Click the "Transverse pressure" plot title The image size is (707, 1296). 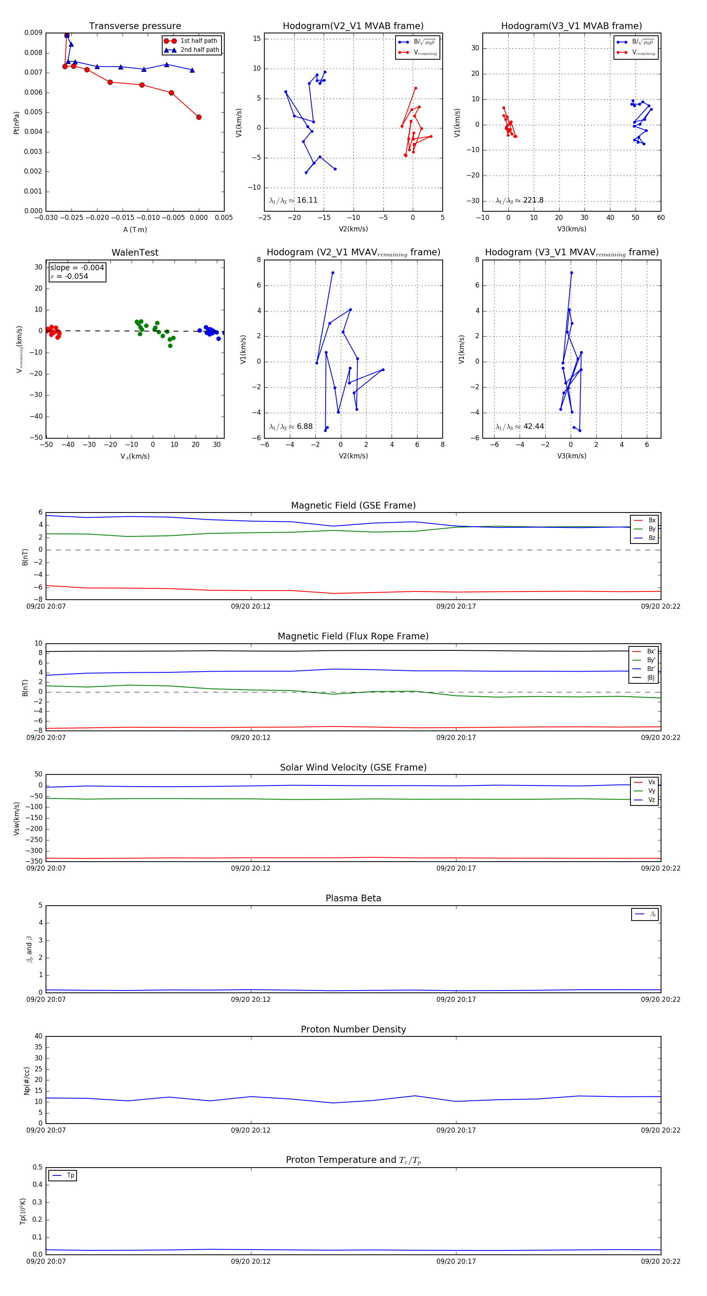tap(135, 26)
